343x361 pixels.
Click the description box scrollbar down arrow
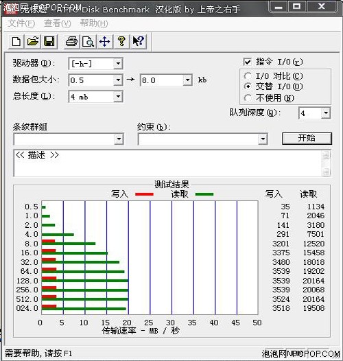tap(326, 172)
